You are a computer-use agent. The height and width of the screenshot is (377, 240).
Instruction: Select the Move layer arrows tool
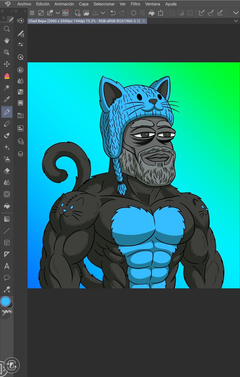pyautogui.click(x=7, y=64)
